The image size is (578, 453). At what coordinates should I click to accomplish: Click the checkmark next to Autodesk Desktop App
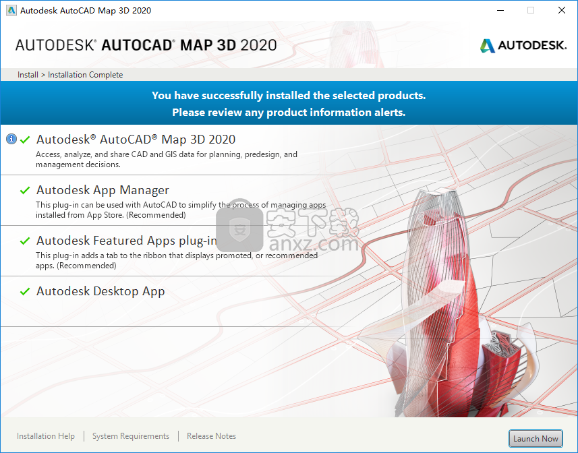[25, 292]
